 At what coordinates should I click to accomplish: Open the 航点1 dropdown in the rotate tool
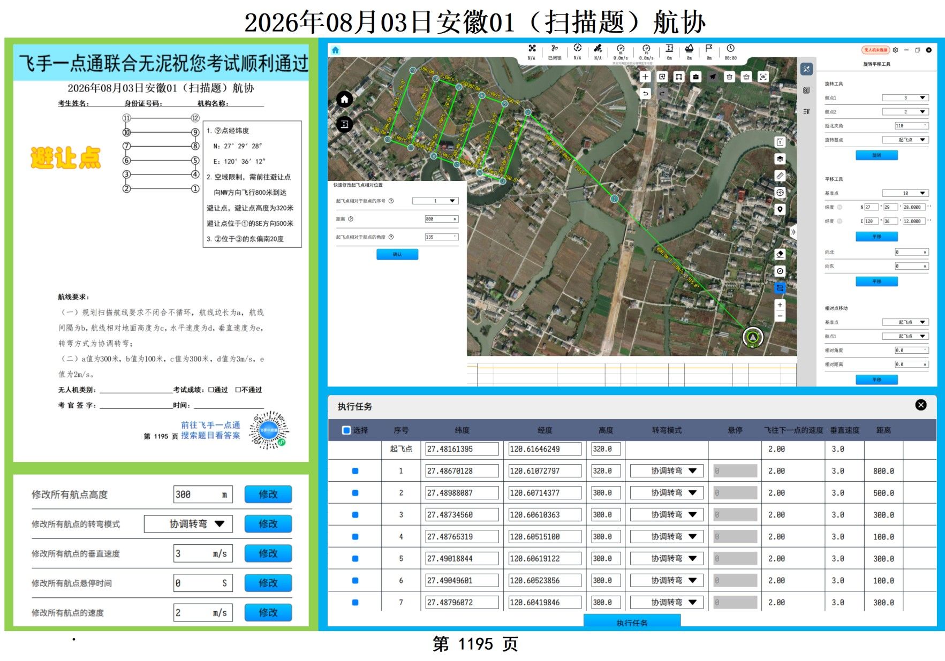point(905,98)
